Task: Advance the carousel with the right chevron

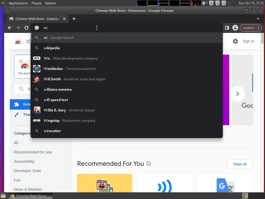Action: 238,94
